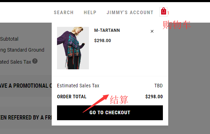Open JIMMY'S ACCOUNT menu

coord(130,12)
